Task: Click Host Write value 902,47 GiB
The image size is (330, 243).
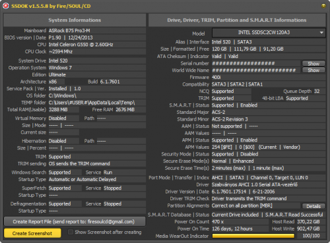Action: click(308, 229)
